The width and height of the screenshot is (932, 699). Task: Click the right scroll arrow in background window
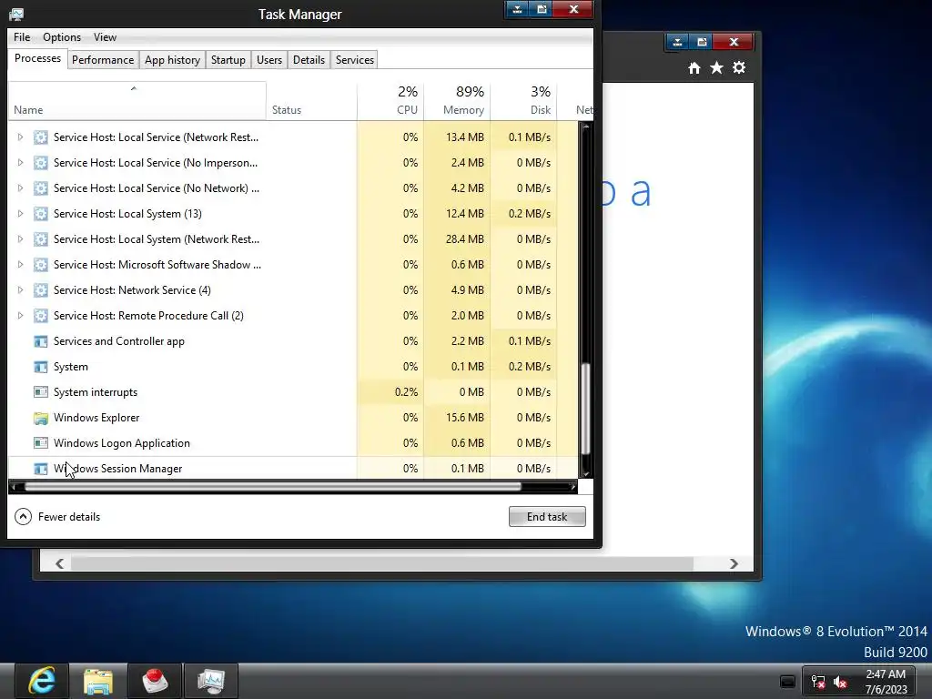click(734, 563)
